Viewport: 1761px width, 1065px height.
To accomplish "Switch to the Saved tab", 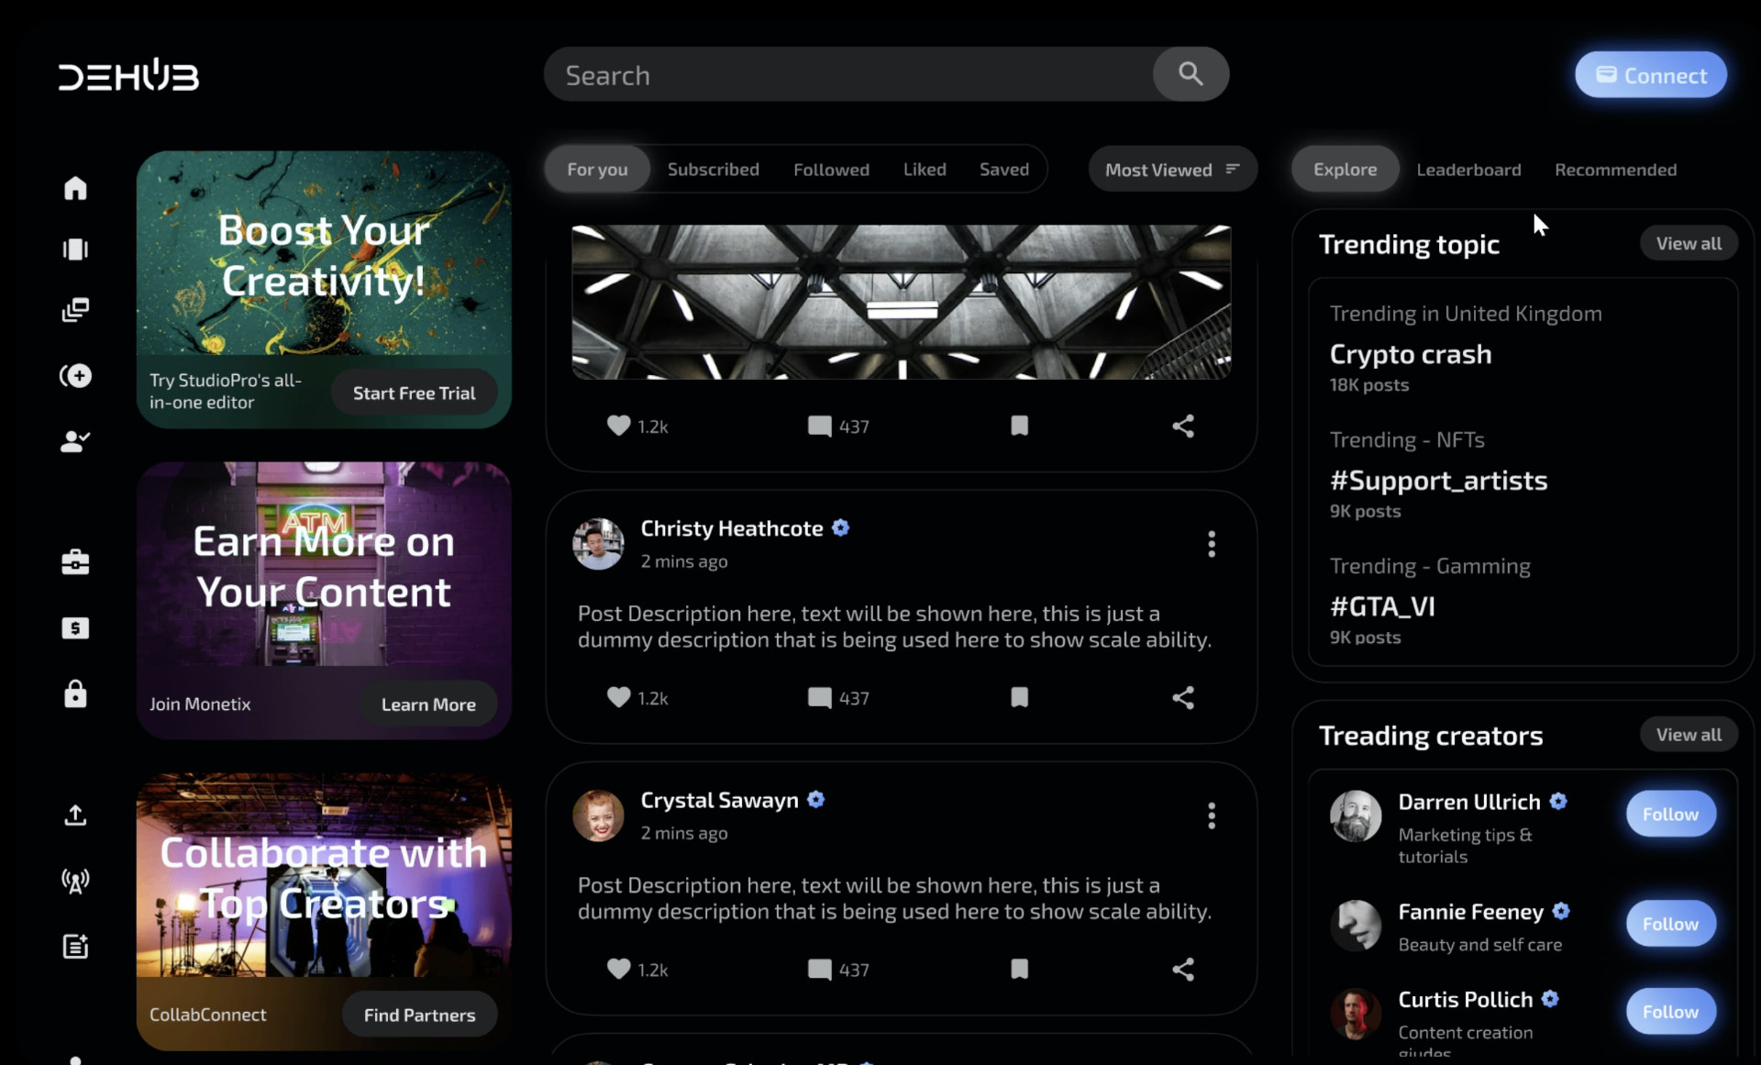I will [x=1003, y=170].
